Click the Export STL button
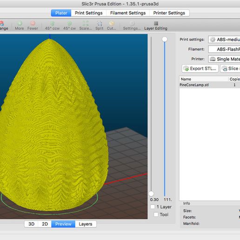 (200, 68)
